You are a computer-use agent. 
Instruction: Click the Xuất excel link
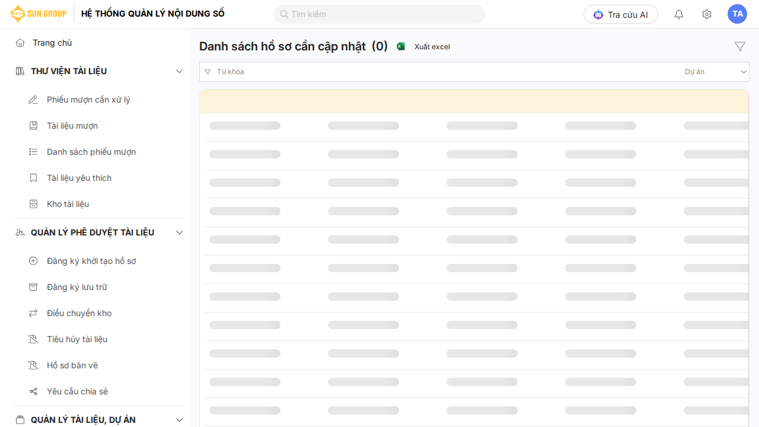432,47
